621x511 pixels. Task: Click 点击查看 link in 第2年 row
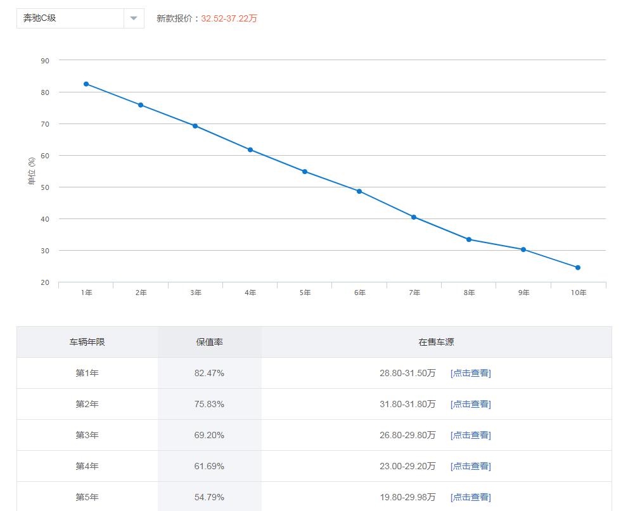pos(470,405)
